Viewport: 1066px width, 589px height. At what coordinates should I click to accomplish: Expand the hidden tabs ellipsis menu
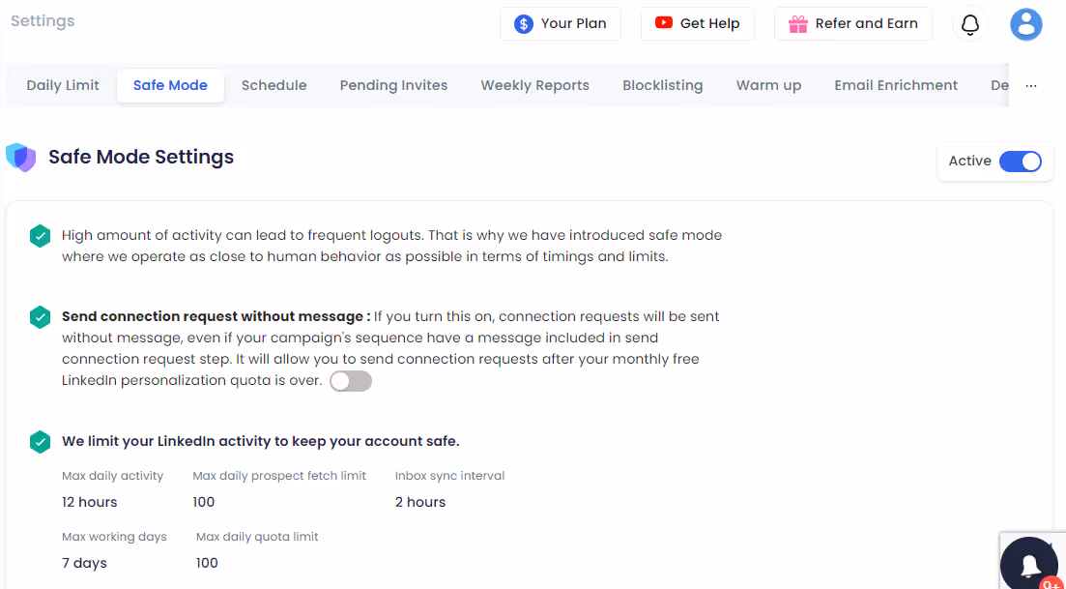click(x=1030, y=85)
